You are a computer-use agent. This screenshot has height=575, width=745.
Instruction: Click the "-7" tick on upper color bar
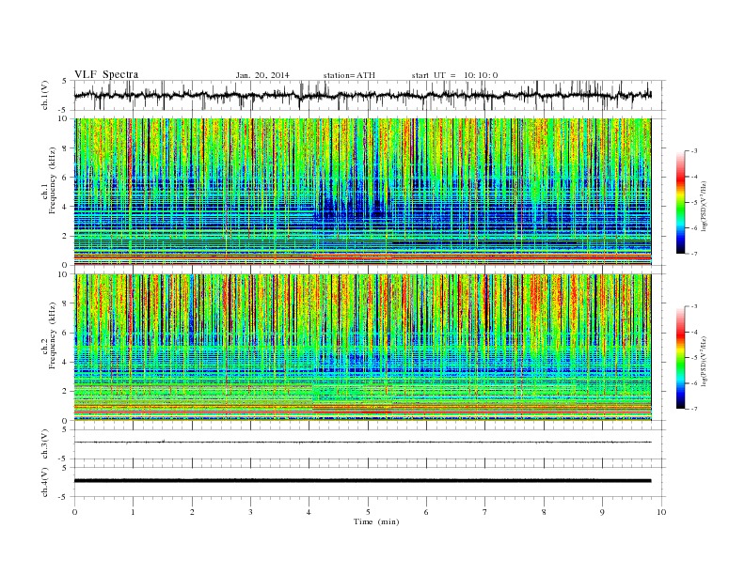point(694,254)
